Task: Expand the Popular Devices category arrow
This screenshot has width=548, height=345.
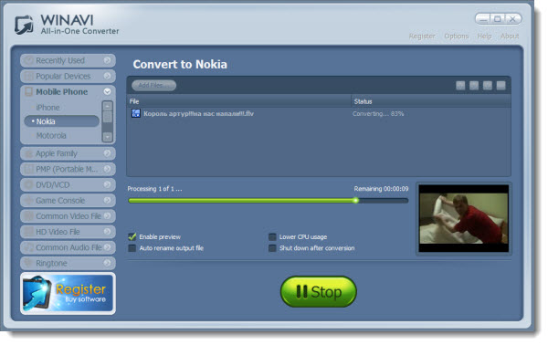Action: tap(107, 76)
